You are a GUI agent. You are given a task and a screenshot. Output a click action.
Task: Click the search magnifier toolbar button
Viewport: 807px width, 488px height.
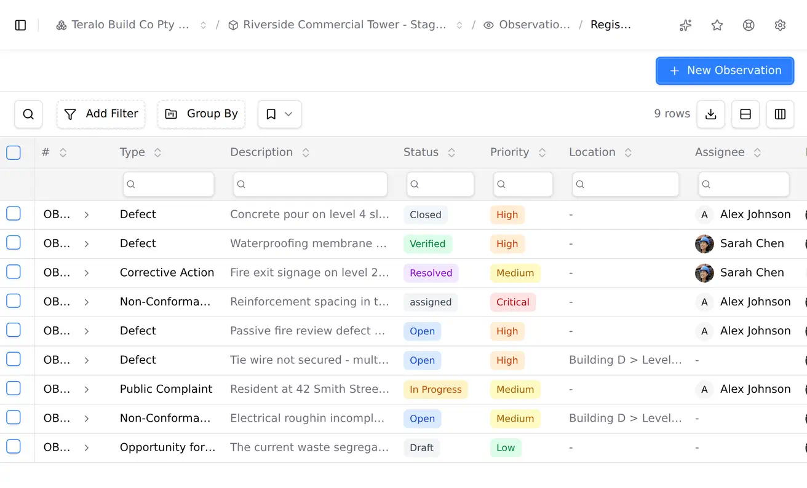pyautogui.click(x=28, y=114)
